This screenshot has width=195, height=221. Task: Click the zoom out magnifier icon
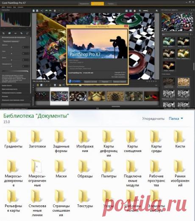tap(140, 11)
